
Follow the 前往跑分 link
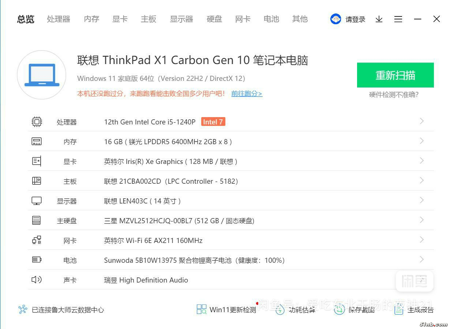[x=247, y=94]
